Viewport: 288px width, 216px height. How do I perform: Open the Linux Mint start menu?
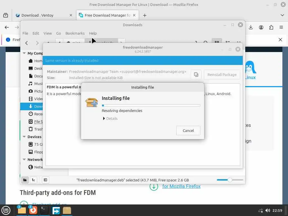(6, 210)
